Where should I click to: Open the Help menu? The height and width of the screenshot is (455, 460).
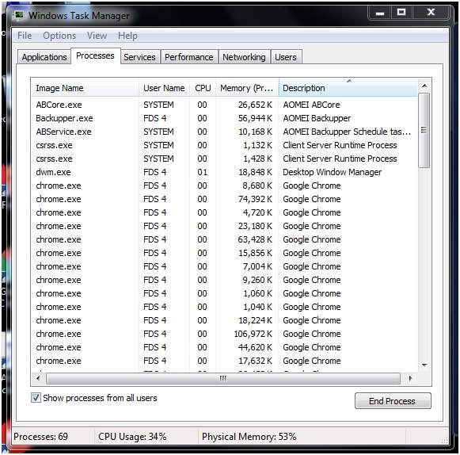pos(127,36)
